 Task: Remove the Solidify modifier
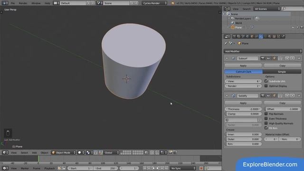click(x=299, y=96)
